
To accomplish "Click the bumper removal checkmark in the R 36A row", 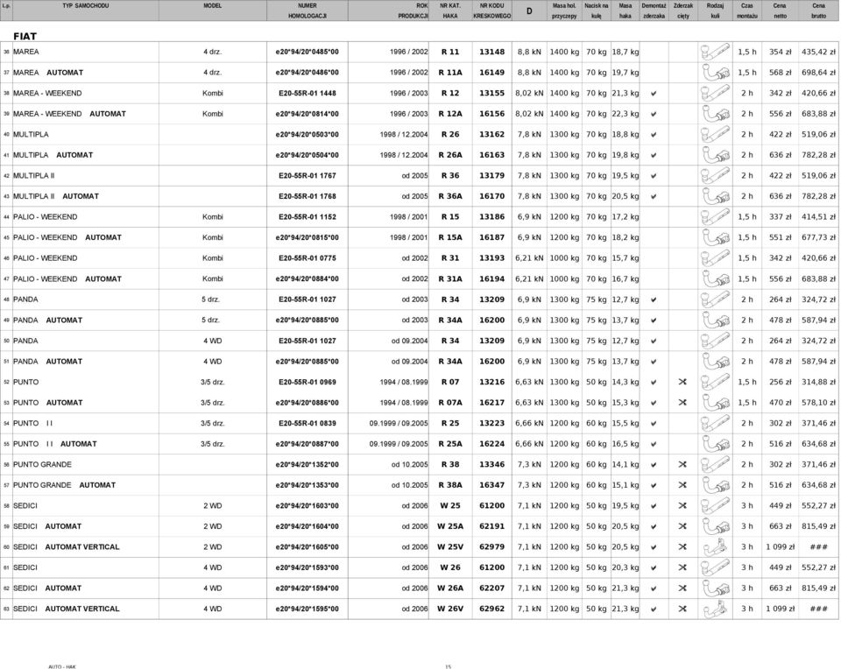I will [654, 197].
